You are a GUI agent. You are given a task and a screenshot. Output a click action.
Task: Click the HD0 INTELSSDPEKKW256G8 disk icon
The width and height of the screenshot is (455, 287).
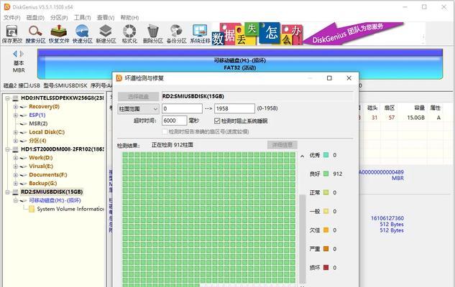coord(15,98)
